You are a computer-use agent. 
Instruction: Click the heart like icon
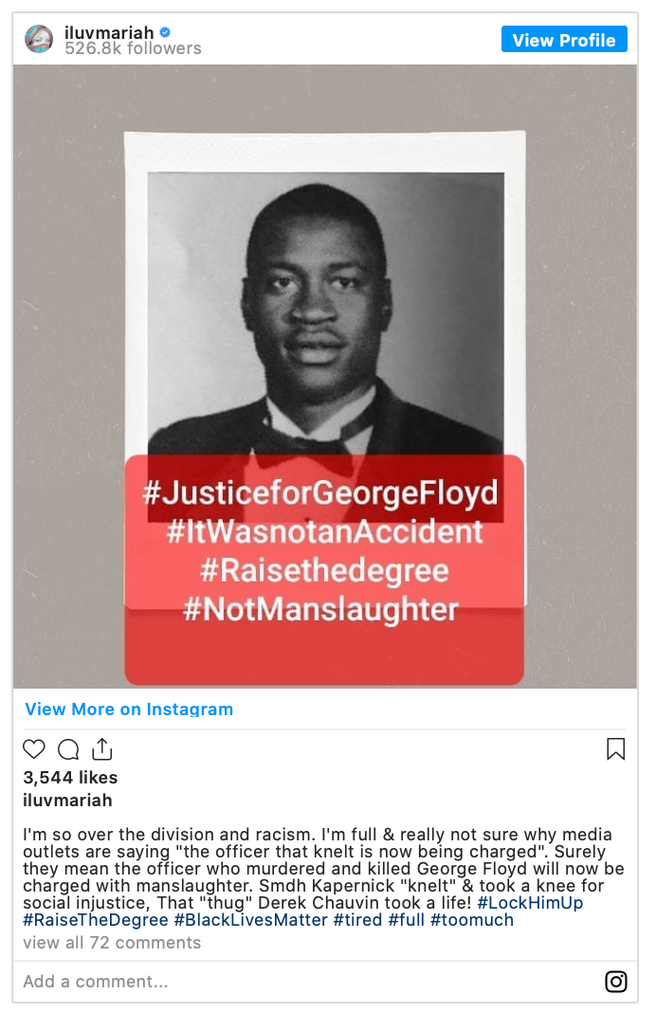pyautogui.click(x=34, y=749)
